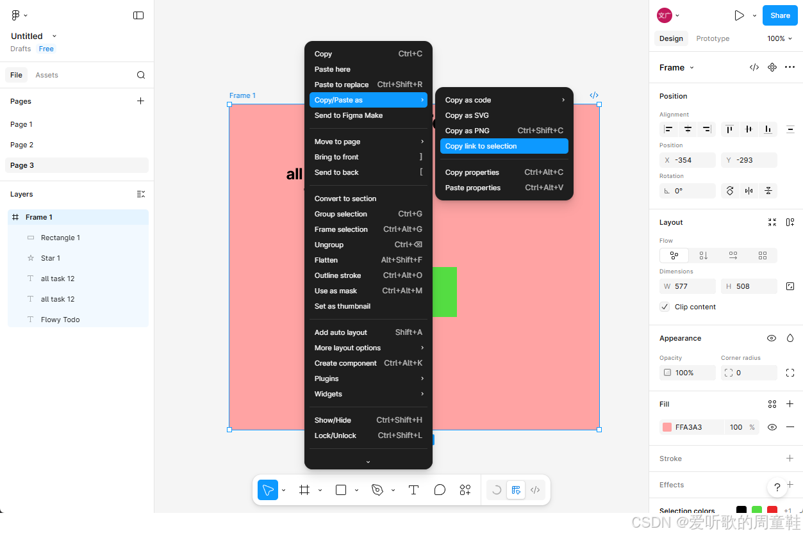The width and height of the screenshot is (803, 536).
Task: Open the Untitled file name dropdown arrow
Action: tap(54, 37)
